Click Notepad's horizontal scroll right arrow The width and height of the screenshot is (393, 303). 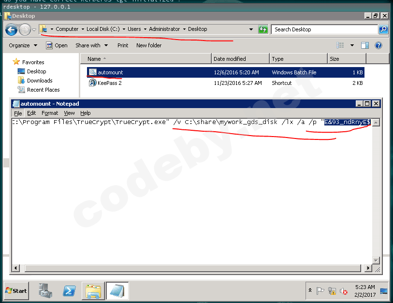pyautogui.click(x=368, y=268)
